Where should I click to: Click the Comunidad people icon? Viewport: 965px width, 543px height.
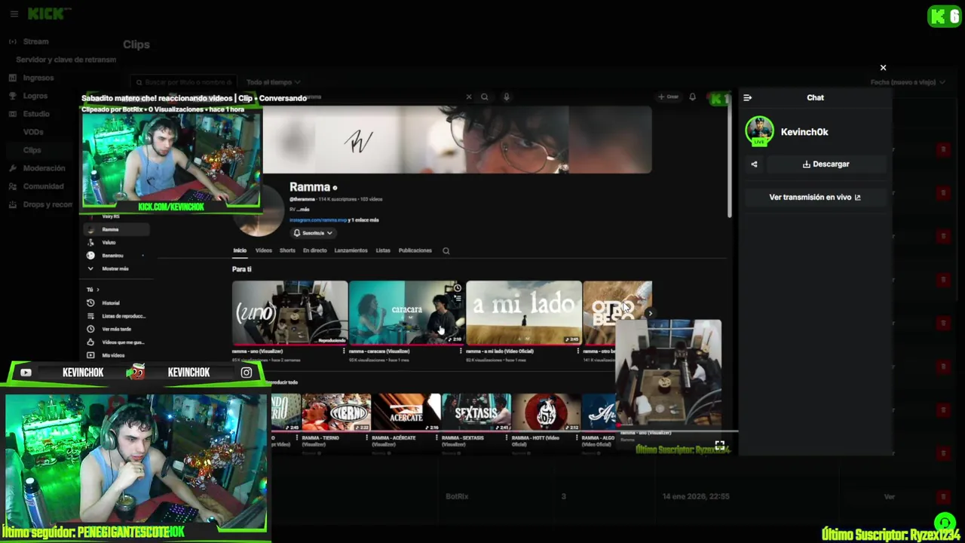click(x=13, y=186)
